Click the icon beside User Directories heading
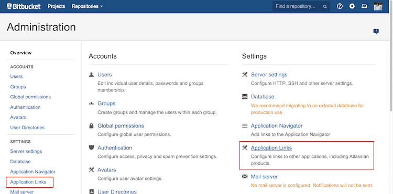 (x=92, y=192)
